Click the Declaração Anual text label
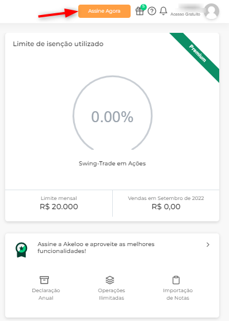The image size is (229, 321). [46, 294]
